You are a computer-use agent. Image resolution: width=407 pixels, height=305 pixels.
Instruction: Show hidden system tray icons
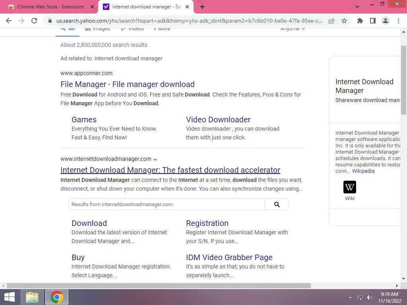[x=351, y=297]
